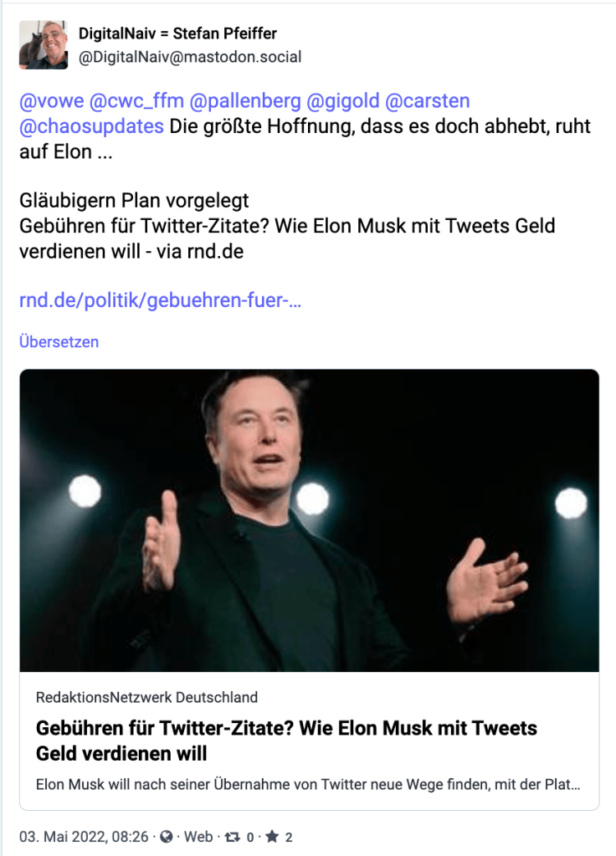
Task: Click the star favorites count icon
Action: (x=271, y=836)
